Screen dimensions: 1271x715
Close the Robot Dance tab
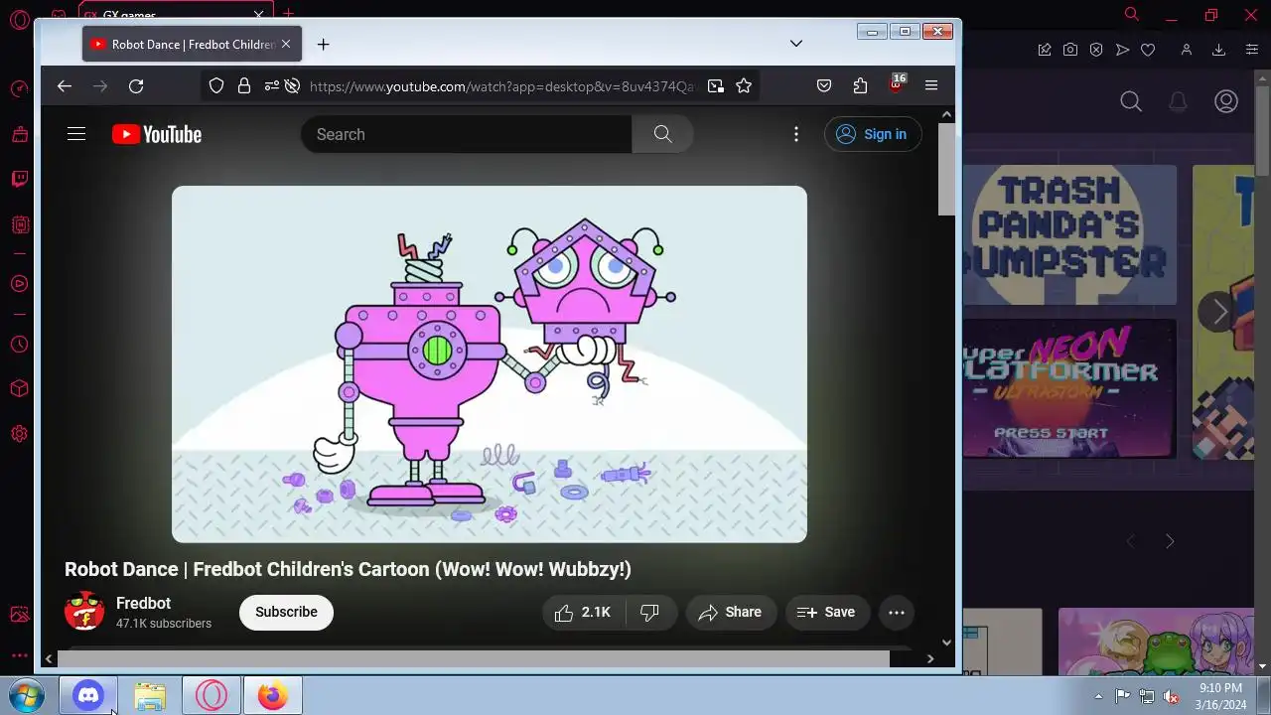pyautogui.click(x=286, y=44)
